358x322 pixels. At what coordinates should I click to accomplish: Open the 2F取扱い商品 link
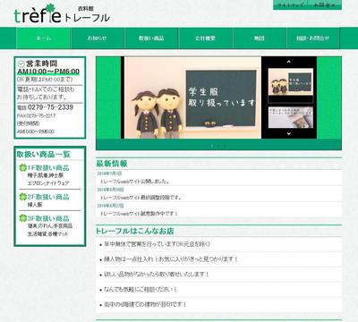[x=48, y=197]
